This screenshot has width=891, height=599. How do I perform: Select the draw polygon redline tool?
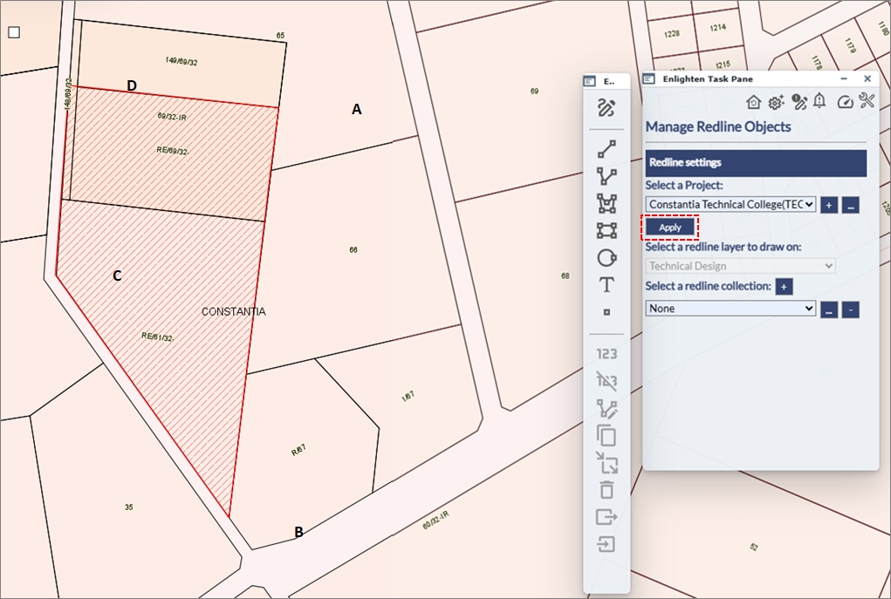607,204
